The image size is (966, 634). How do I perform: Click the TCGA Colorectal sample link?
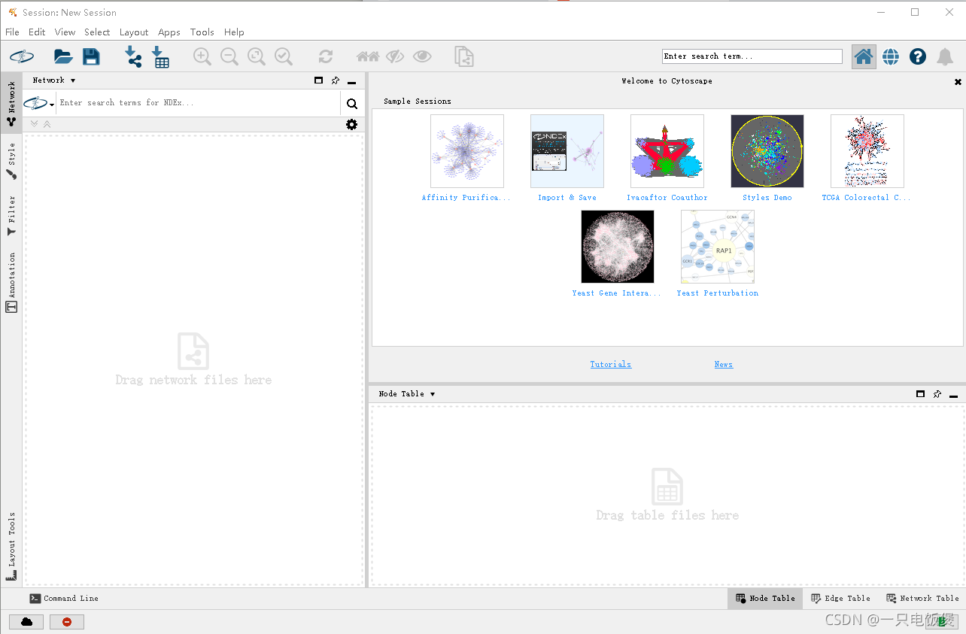click(867, 198)
